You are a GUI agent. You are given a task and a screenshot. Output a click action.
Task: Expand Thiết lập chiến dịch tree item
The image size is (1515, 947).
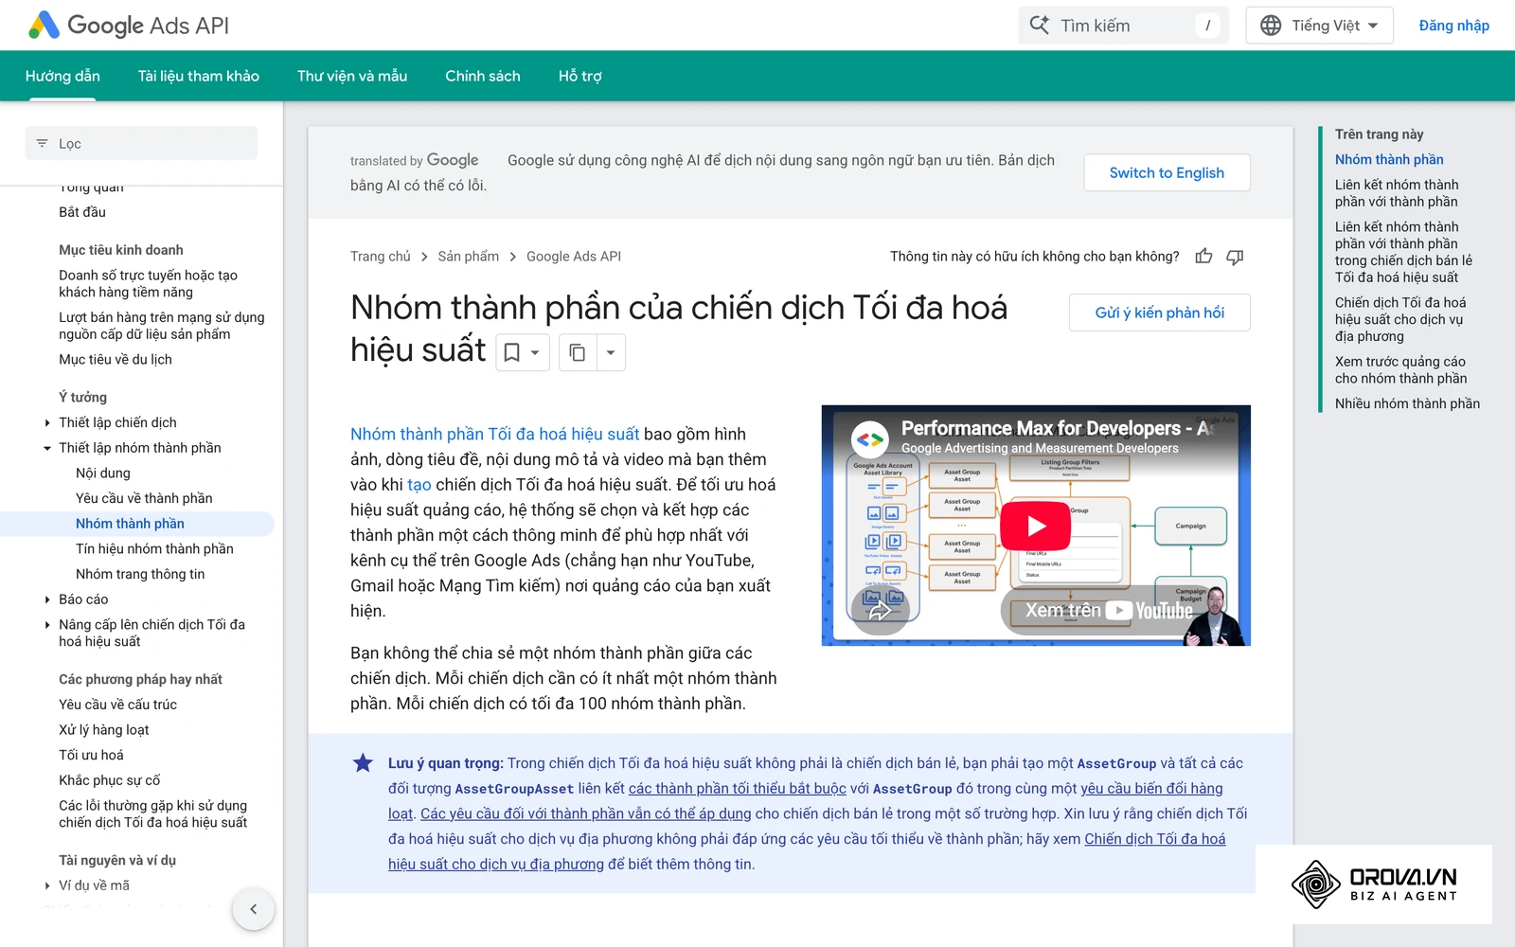click(47, 423)
